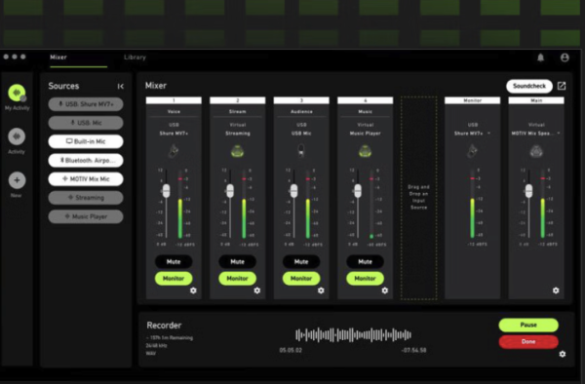Click the USB Mic icon on Audience channel
This screenshot has width=585, height=384.
[x=301, y=151]
